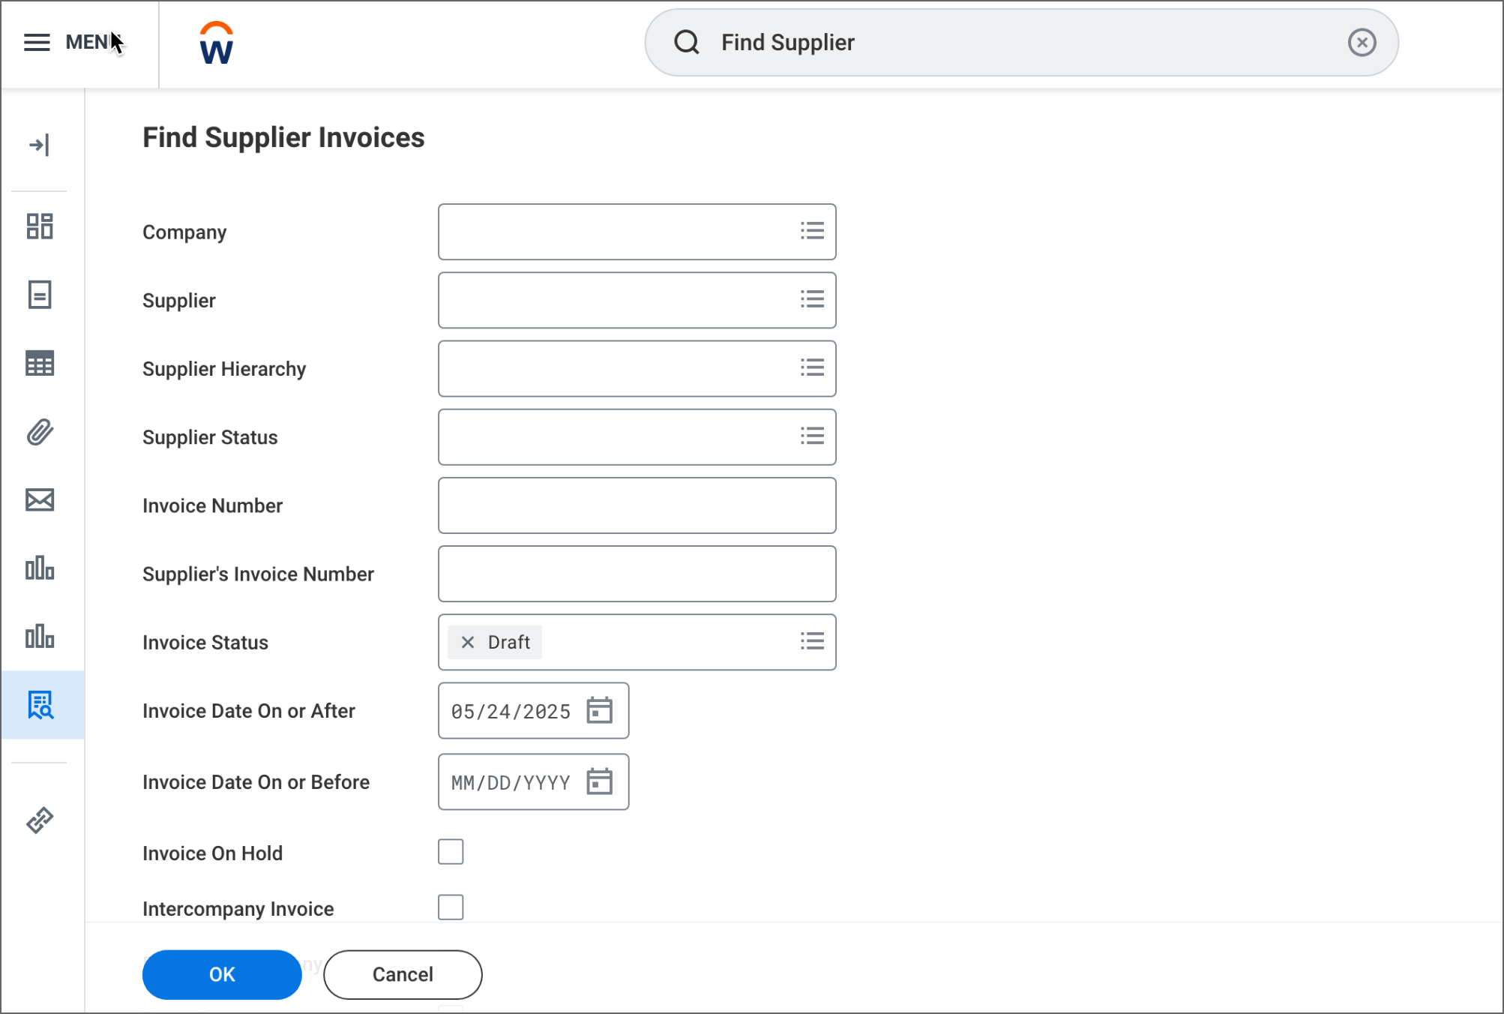The image size is (1504, 1014).
Task: Enable the Invoice On Hold checkbox
Action: click(x=451, y=851)
